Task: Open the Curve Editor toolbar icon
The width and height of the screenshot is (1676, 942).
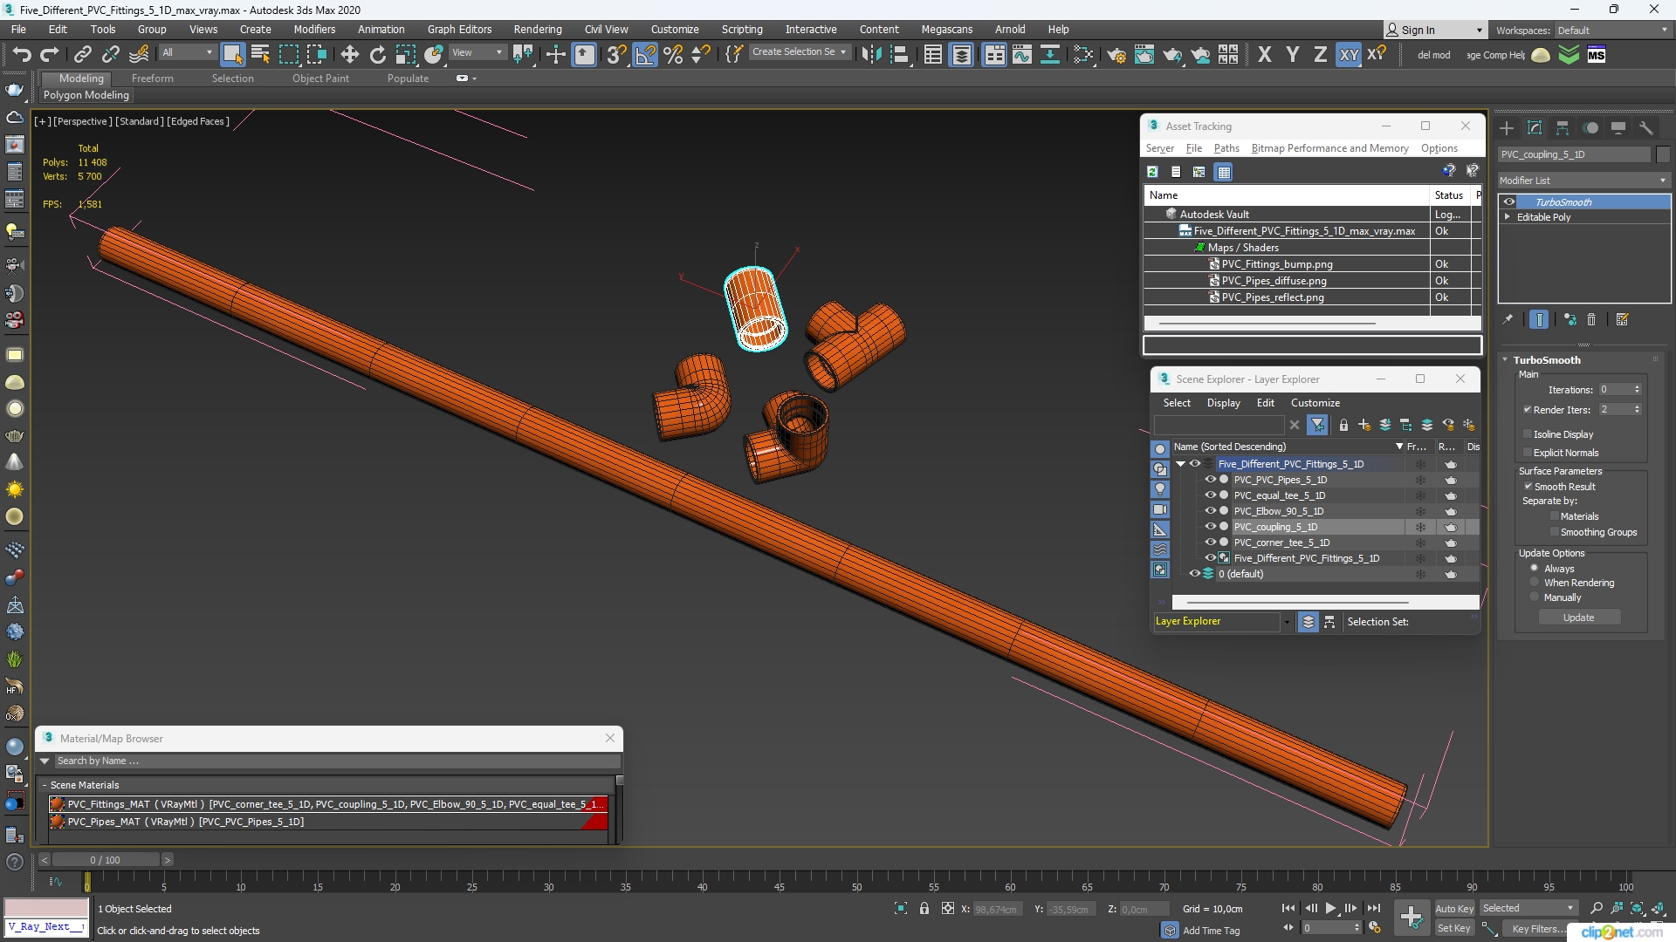Action: click(1022, 55)
